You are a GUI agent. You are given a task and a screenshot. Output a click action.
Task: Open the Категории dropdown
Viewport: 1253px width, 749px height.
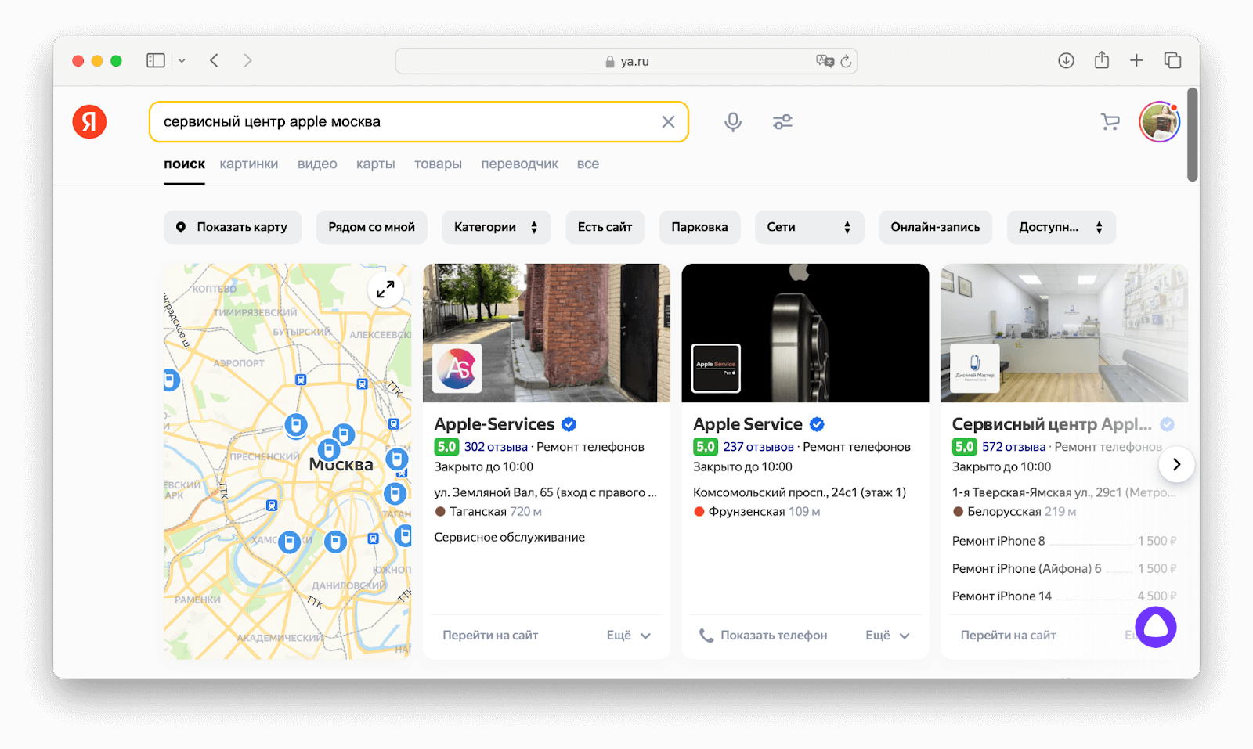(x=496, y=227)
